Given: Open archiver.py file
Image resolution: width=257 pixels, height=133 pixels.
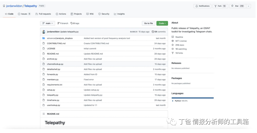Looking at the screenshot, I should [52, 59].
